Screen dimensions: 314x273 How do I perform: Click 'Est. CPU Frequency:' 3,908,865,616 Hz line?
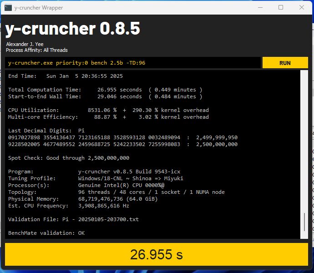[x=69, y=206]
